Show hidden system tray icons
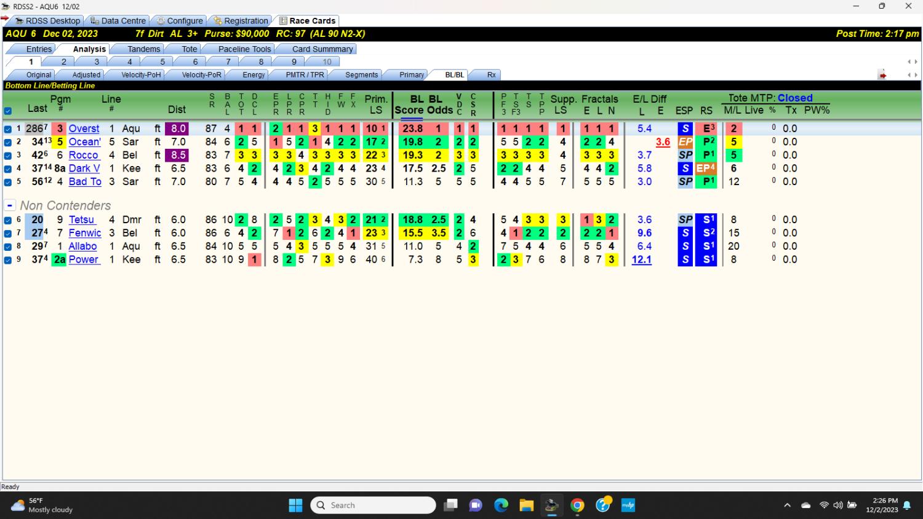 787,505
